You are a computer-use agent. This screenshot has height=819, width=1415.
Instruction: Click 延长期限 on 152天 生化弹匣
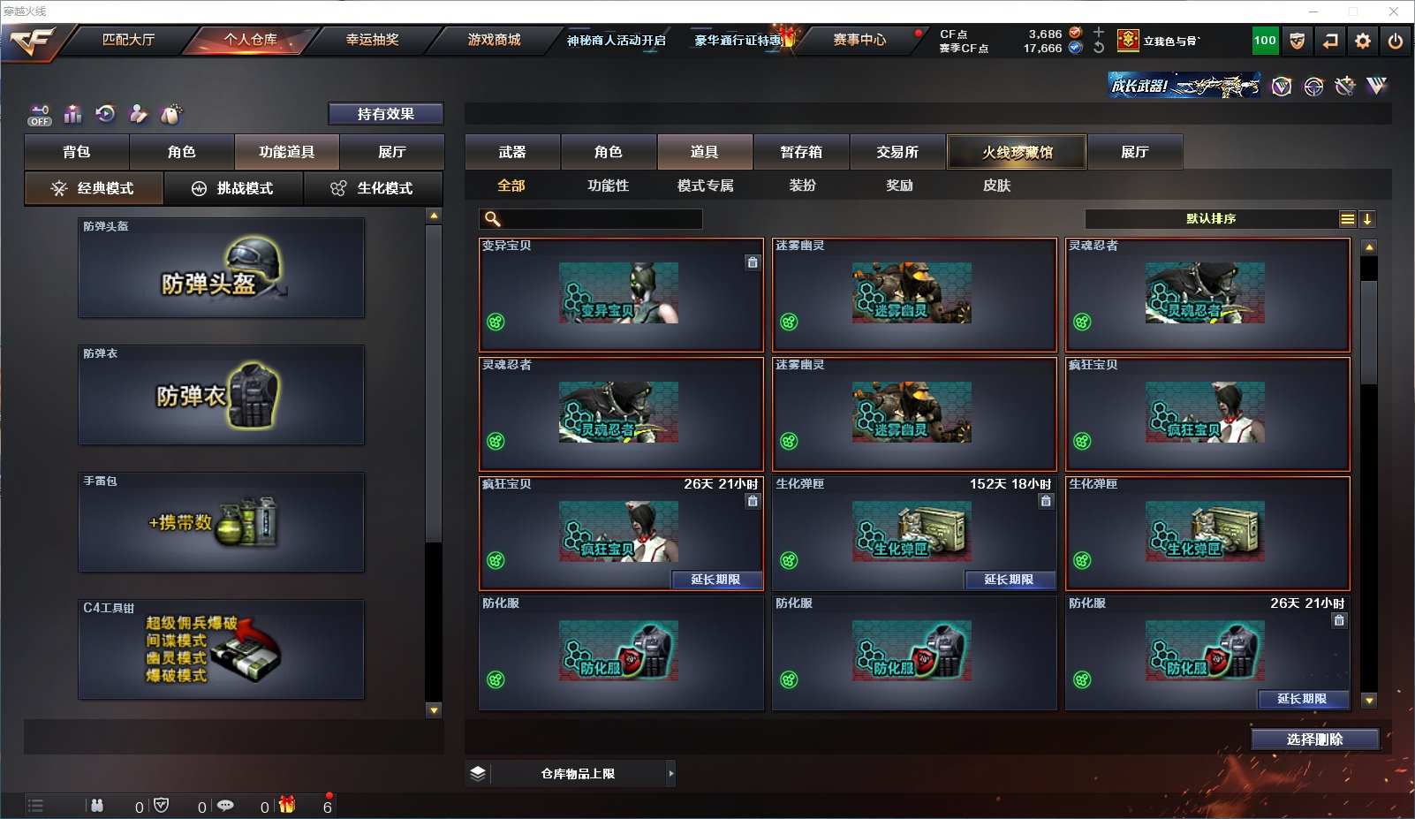pos(1010,580)
